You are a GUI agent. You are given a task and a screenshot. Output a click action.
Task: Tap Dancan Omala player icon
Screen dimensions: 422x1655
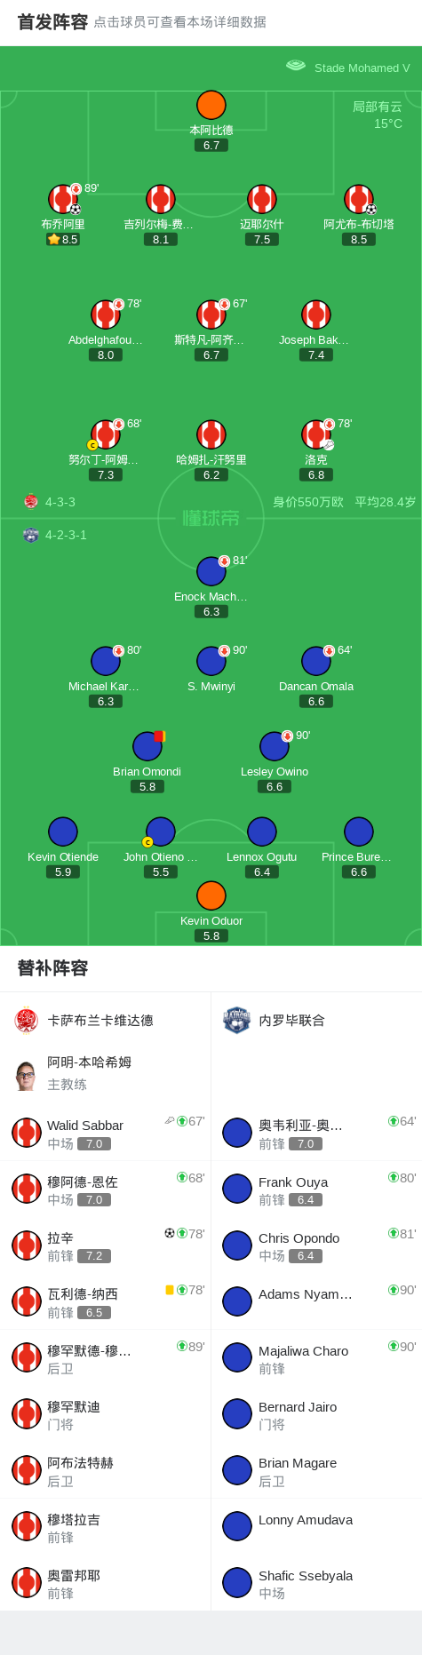pos(316,662)
